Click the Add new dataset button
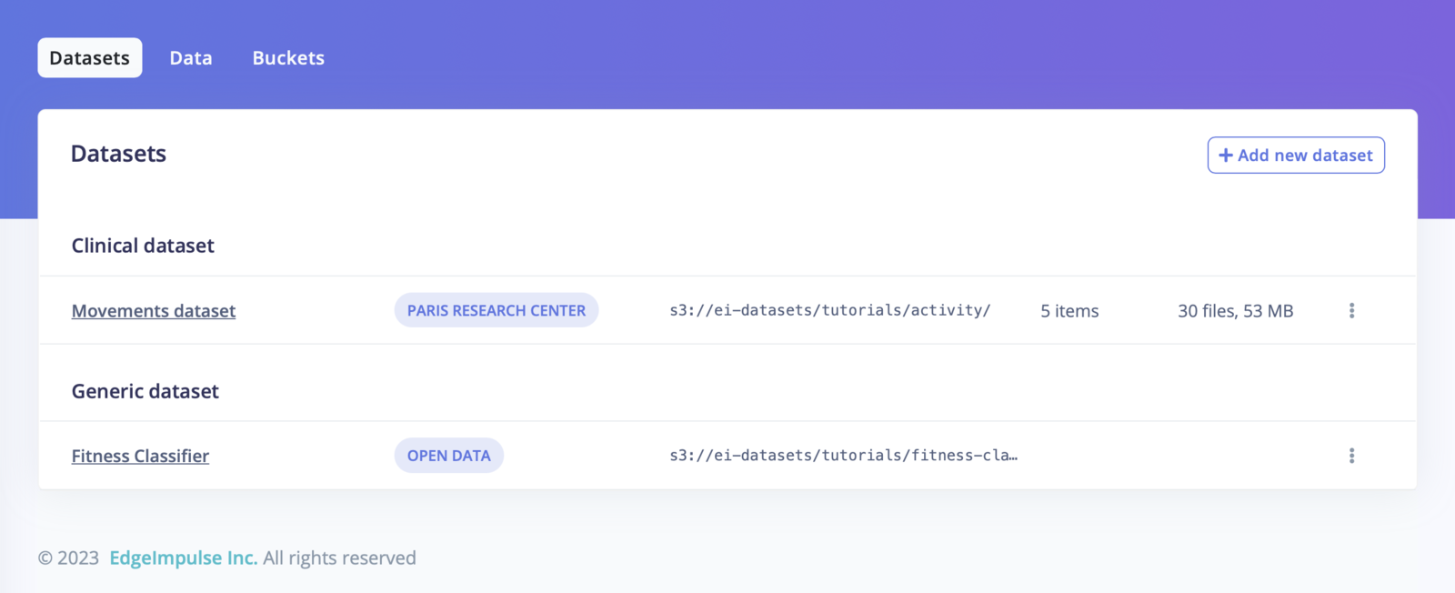The width and height of the screenshot is (1455, 593). point(1296,155)
